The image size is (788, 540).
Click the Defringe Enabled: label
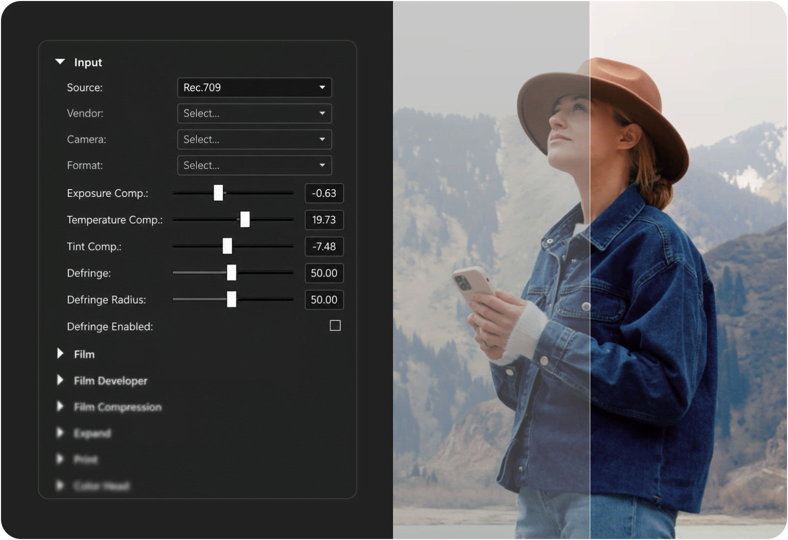click(x=110, y=326)
